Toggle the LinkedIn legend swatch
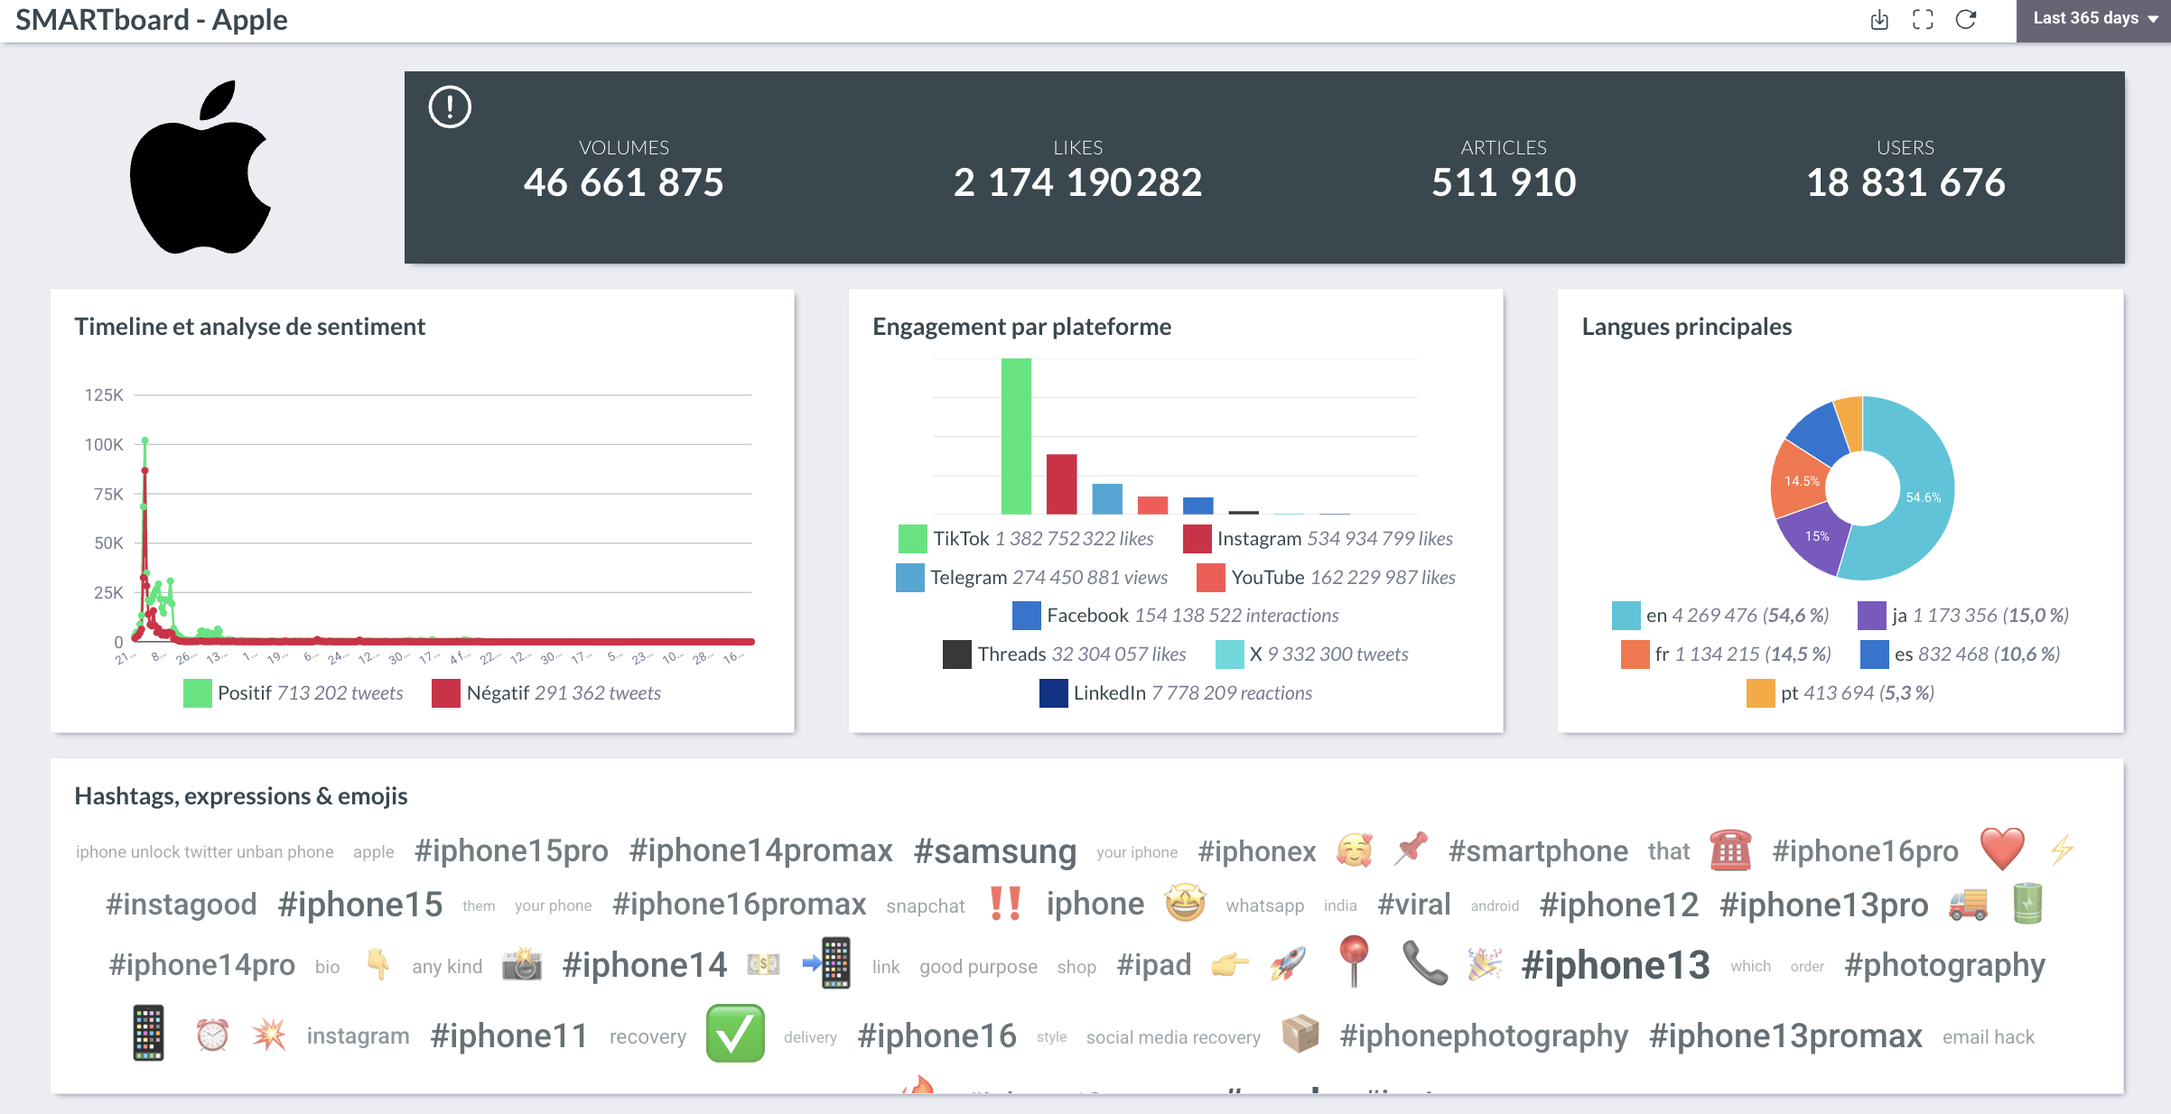The width and height of the screenshot is (2171, 1114). pyautogui.click(x=1054, y=693)
